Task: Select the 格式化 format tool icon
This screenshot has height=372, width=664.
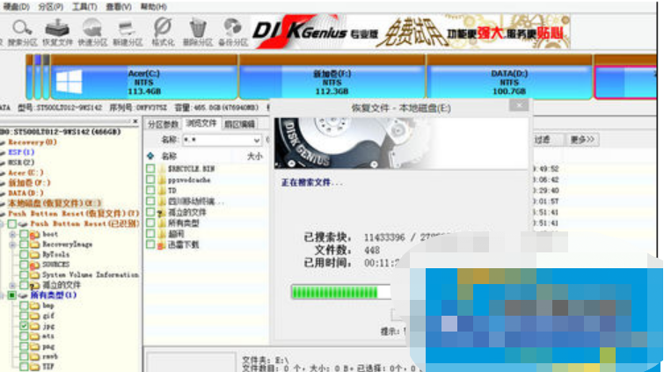Action: [163, 32]
